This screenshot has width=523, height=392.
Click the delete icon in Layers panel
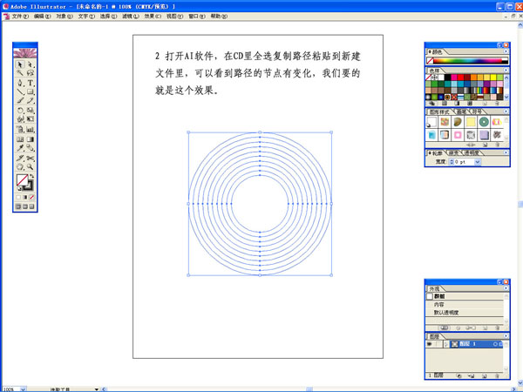[x=498, y=375]
